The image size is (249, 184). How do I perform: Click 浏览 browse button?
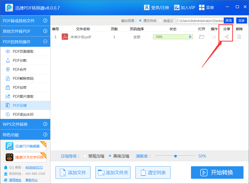(x=229, y=20)
